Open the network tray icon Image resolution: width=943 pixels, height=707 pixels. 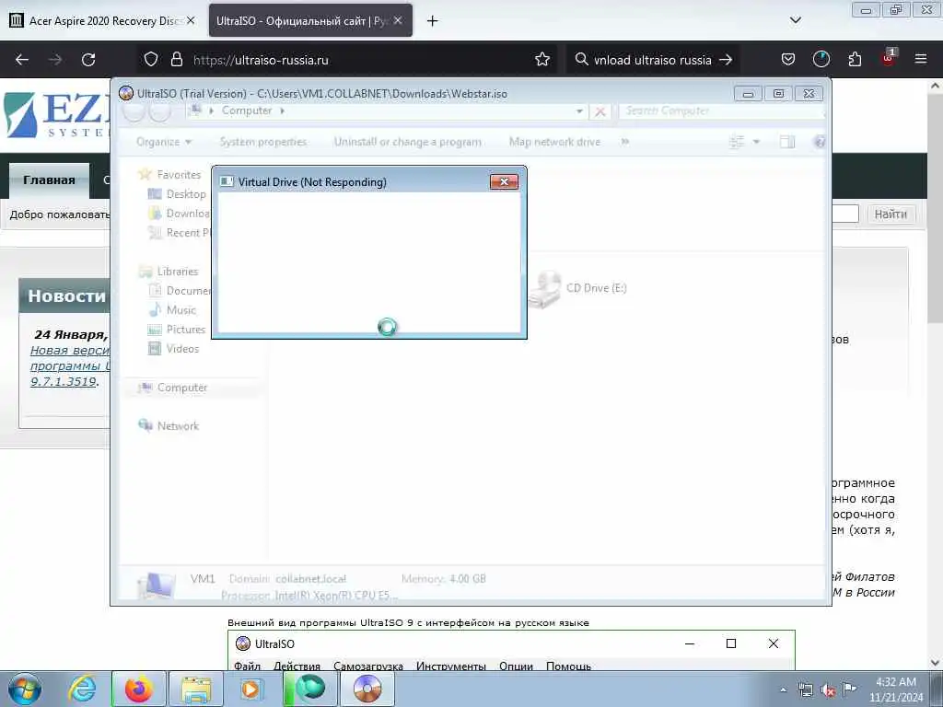click(805, 690)
